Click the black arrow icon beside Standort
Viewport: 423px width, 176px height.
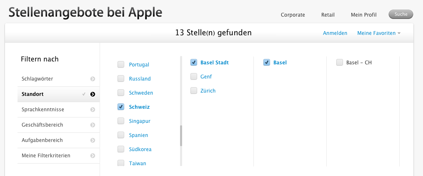93,94
